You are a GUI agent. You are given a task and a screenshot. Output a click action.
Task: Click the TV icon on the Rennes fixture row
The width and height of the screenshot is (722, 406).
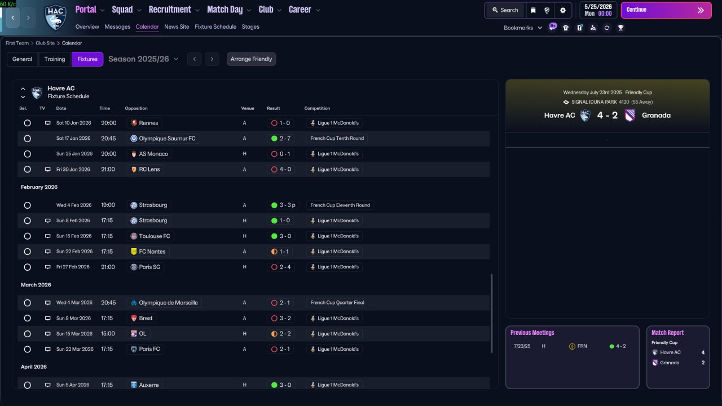tap(48, 123)
